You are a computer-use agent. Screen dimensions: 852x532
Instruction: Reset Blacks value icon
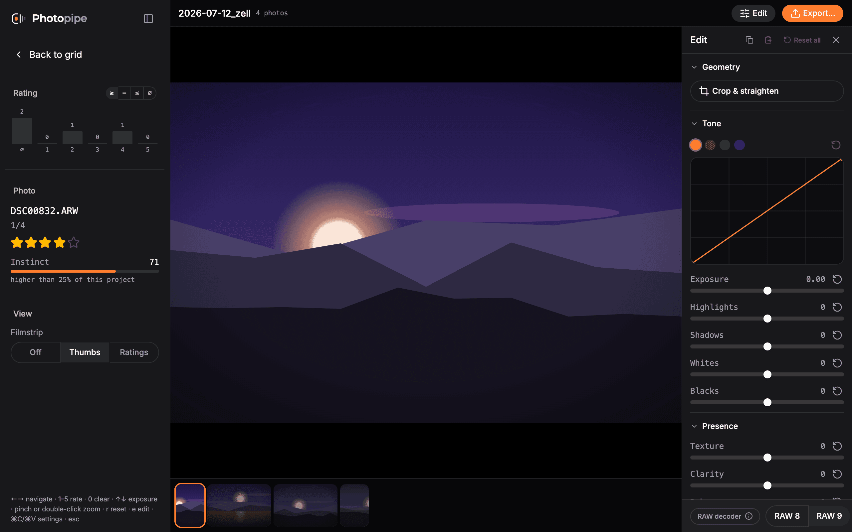coord(837,391)
